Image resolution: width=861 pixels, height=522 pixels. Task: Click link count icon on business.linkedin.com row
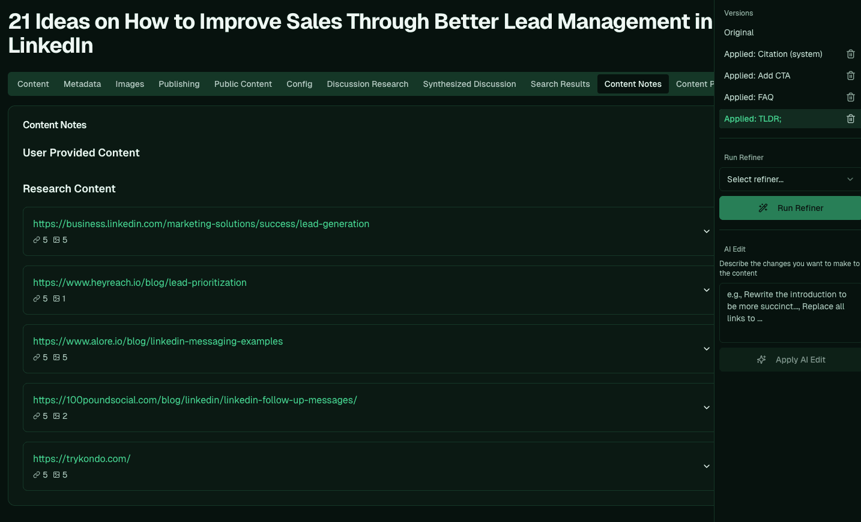37,240
